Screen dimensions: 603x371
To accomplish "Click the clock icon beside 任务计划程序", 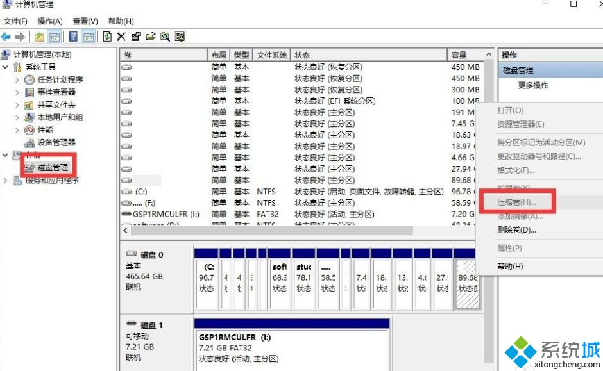I will [x=30, y=80].
